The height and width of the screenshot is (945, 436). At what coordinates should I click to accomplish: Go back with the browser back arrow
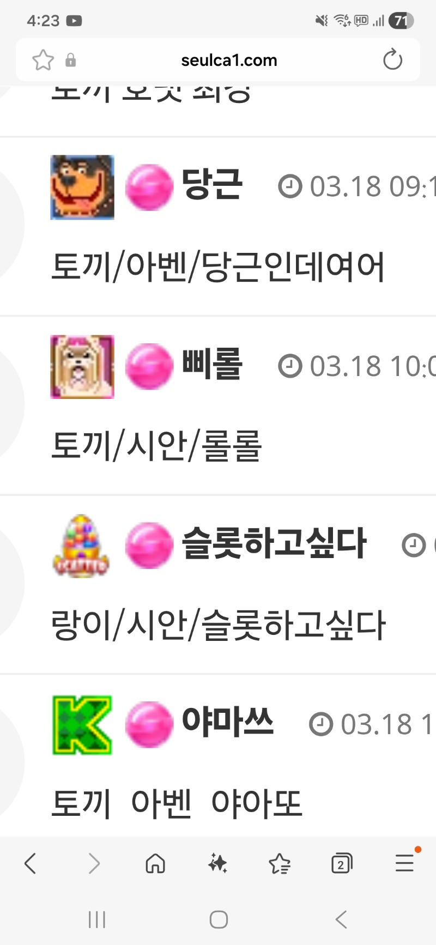click(31, 863)
